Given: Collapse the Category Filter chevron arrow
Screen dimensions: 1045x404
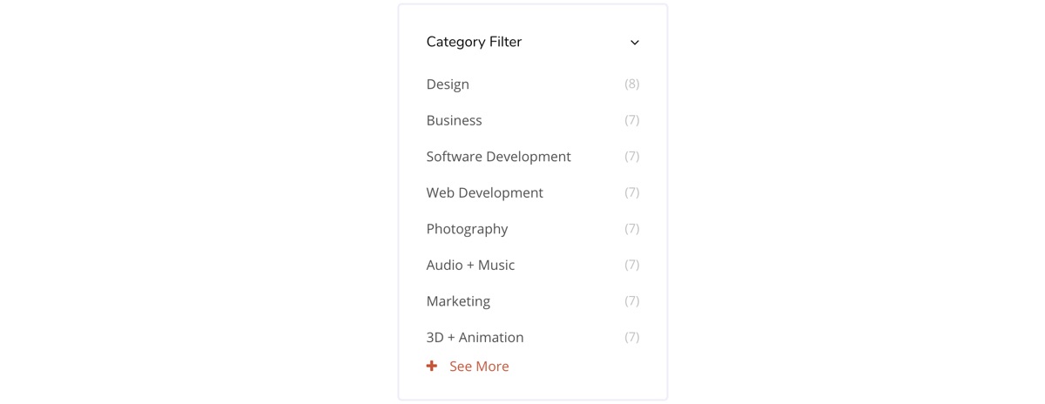Looking at the screenshot, I should point(635,43).
